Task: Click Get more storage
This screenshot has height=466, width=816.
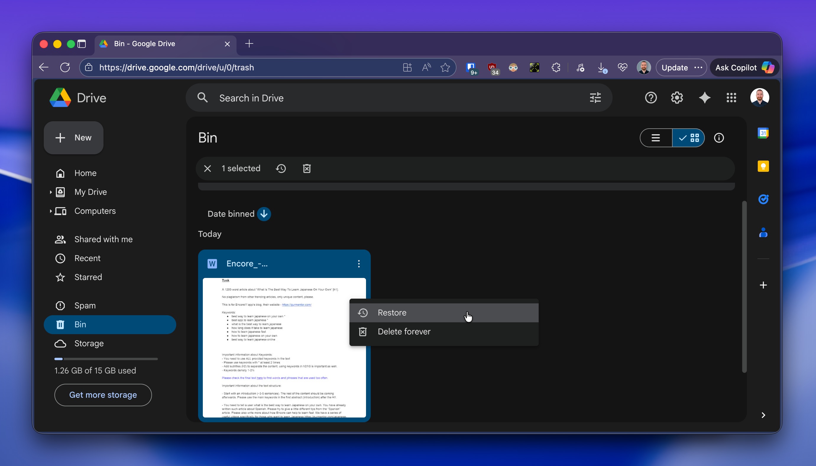Action: point(103,395)
